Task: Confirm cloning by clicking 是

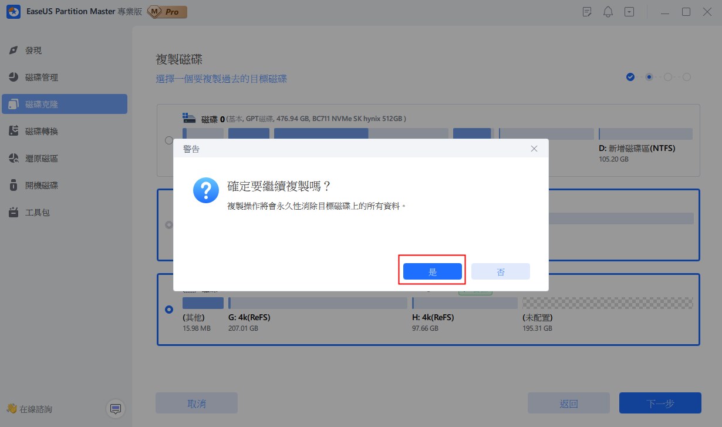Action: tap(432, 271)
